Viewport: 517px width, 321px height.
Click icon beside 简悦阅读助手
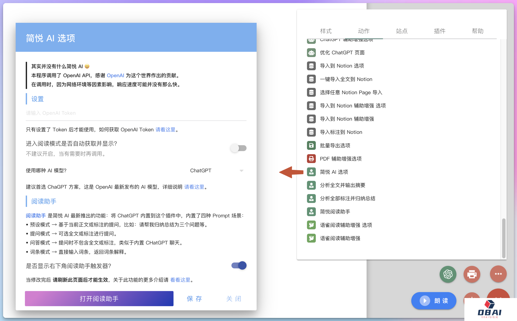pos(311,212)
